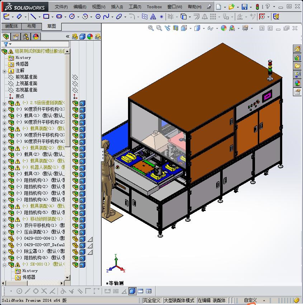Expand the 移动锁附装配<1> node
The image size is (303, 305).
[x=4, y=220]
